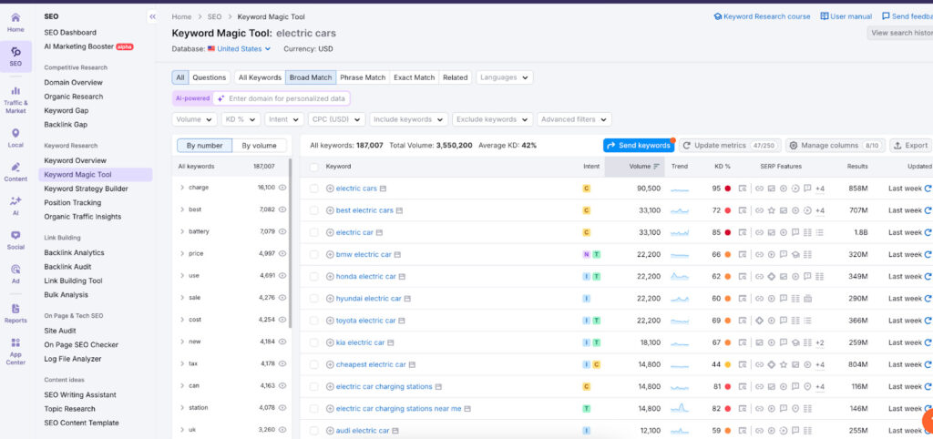Viewport: 933px width, 439px height.
Task: Select the Exact Match tab
Action: 415,77
